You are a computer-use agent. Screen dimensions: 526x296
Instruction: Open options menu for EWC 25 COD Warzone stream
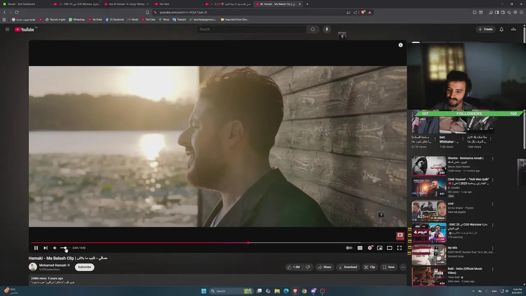click(493, 225)
